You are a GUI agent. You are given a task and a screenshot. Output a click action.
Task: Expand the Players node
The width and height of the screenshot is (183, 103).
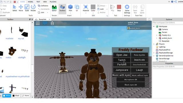point(154,44)
